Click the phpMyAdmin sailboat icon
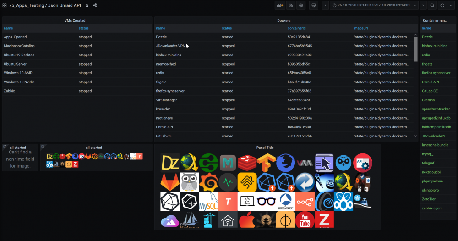The height and width of the screenshot is (241, 458). [x=189, y=220]
